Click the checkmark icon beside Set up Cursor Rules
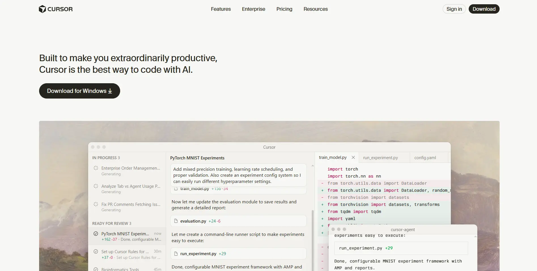537x271 pixels. [96, 251]
